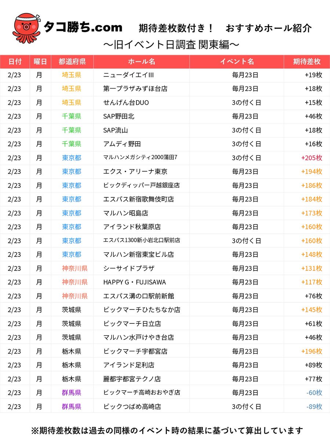Click the +145枚 expected value

312,310
